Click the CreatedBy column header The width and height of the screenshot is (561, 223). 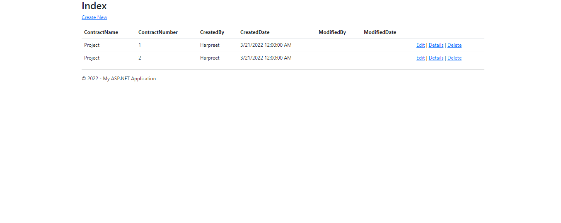point(212,32)
